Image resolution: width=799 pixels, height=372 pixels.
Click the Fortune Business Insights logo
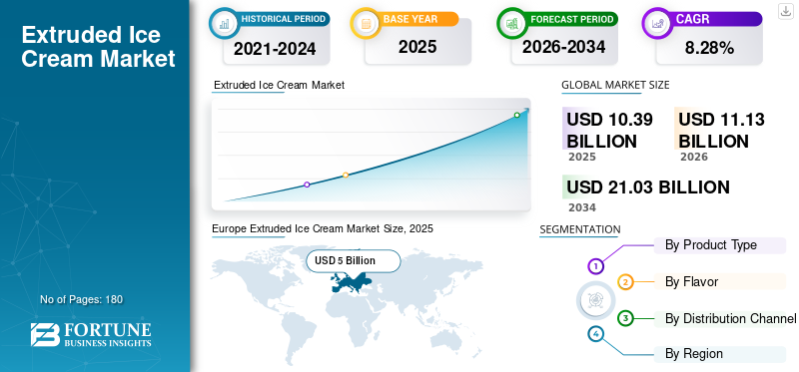[91, 334]
